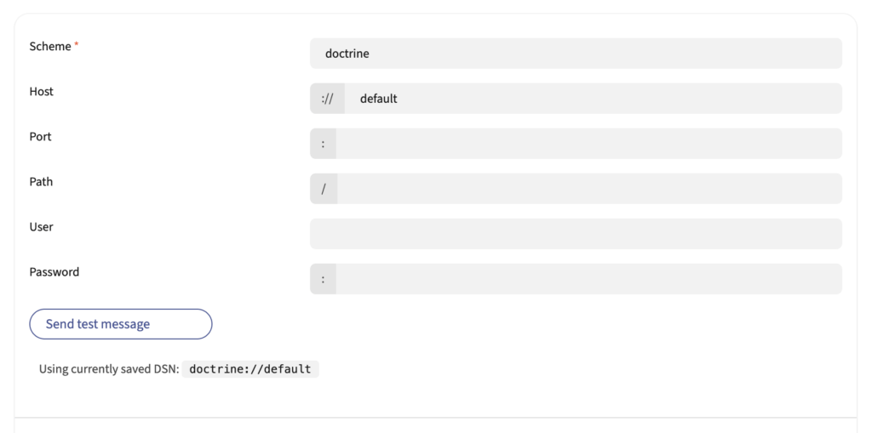Click the colon prefix before the Port field
This screenshot has width=872, height=433.
point(323,144)
